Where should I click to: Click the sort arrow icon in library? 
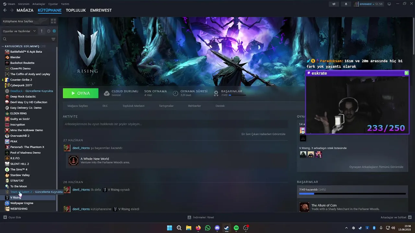coord(41,31)
